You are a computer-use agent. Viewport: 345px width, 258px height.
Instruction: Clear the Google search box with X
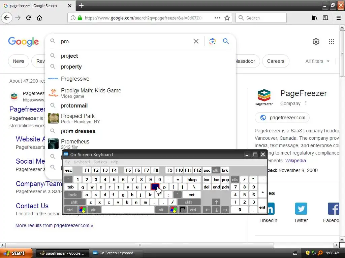tap(196, 41)
